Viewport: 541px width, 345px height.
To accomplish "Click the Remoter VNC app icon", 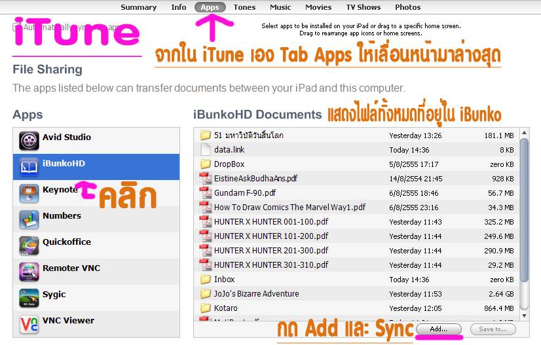I will pyautogui.click(x=29, y=272).
